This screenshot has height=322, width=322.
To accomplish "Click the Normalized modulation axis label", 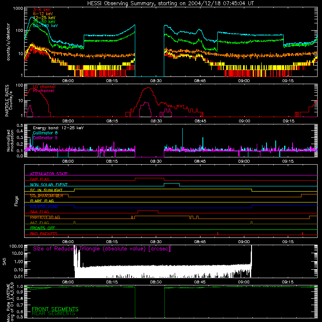I will click(10, 140).
